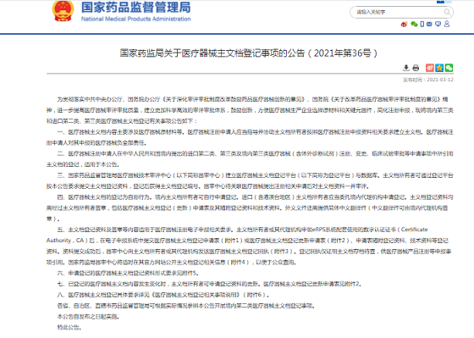Click the monitor screen icon in header
This screenshot has height=338, width=474.
(438, 25)
